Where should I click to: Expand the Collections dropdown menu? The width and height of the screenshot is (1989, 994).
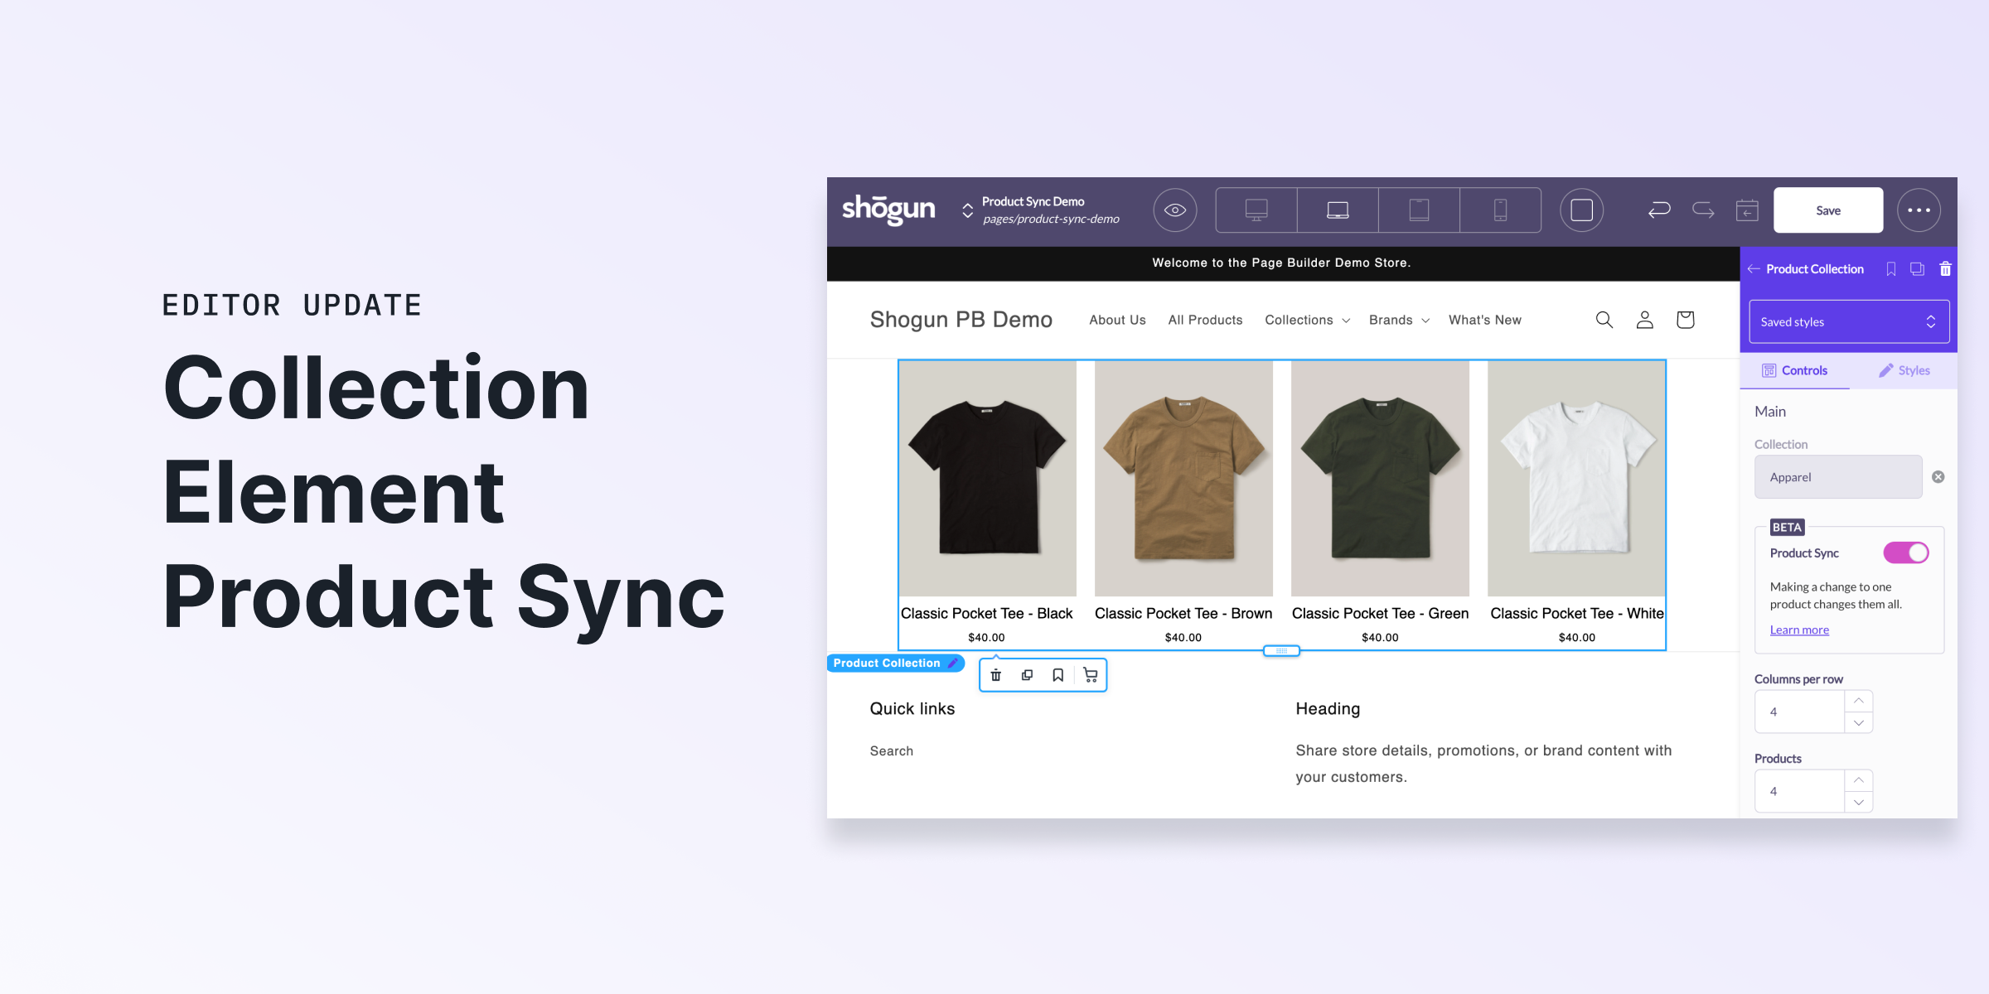point(1307,320)
